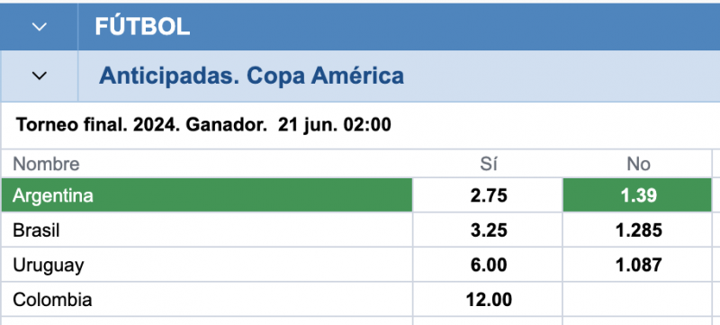Choose the Colombia Sí odds 12.00
This screenshot has height=325, width=720.
(x=488, y=299)
